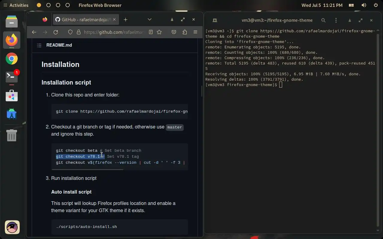
Task: Bookmark this page with the star icon
Action: point(159,32)
